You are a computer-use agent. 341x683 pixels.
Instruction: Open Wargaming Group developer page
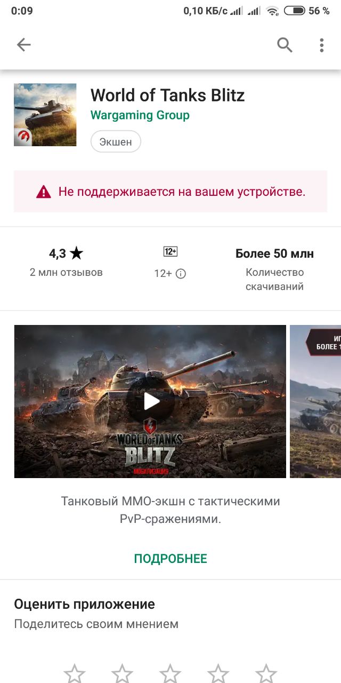[140, 115]
